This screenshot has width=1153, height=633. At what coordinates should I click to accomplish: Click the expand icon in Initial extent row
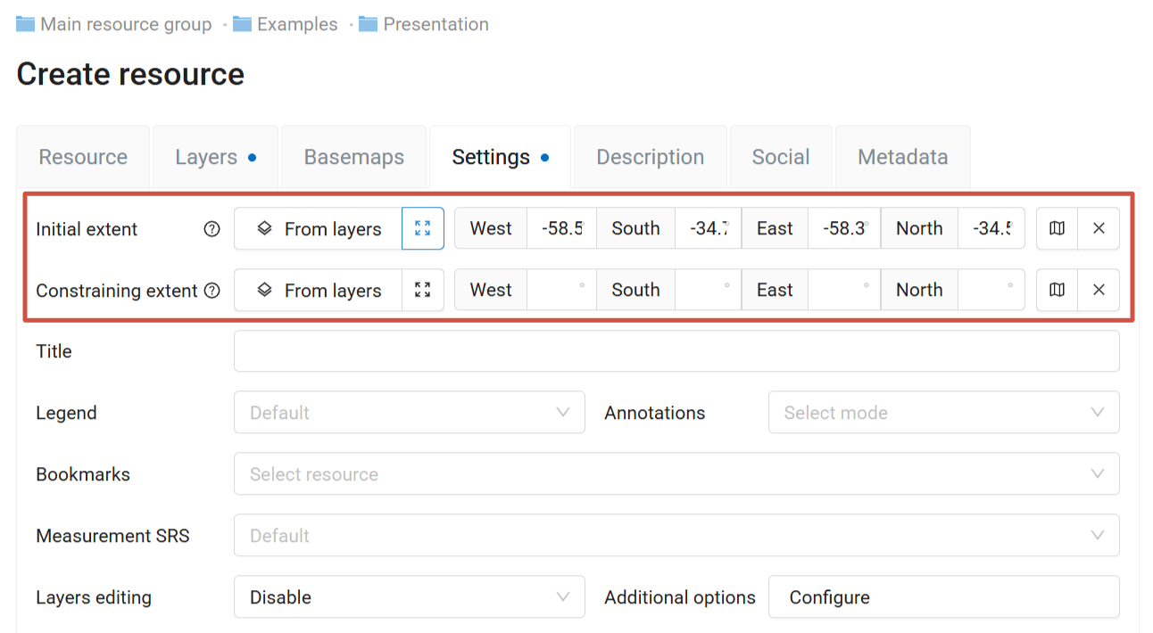pyautogui.click(x=423, y=228)
